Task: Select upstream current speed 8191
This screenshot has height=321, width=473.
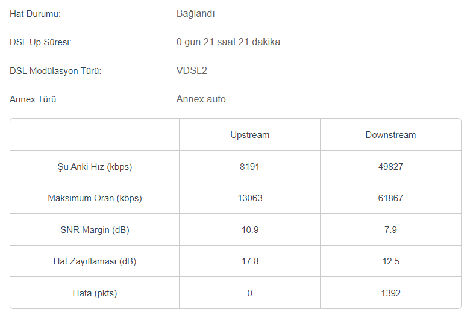Action: pos(250,167)
